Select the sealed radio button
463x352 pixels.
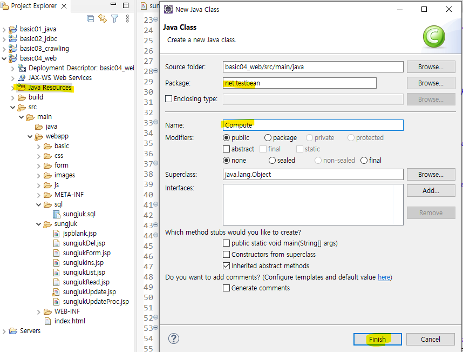point(272,161)
